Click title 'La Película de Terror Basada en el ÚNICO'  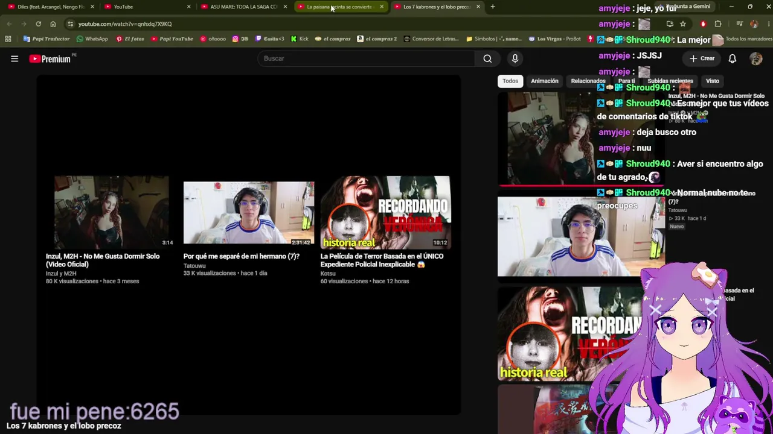(382, 260)
